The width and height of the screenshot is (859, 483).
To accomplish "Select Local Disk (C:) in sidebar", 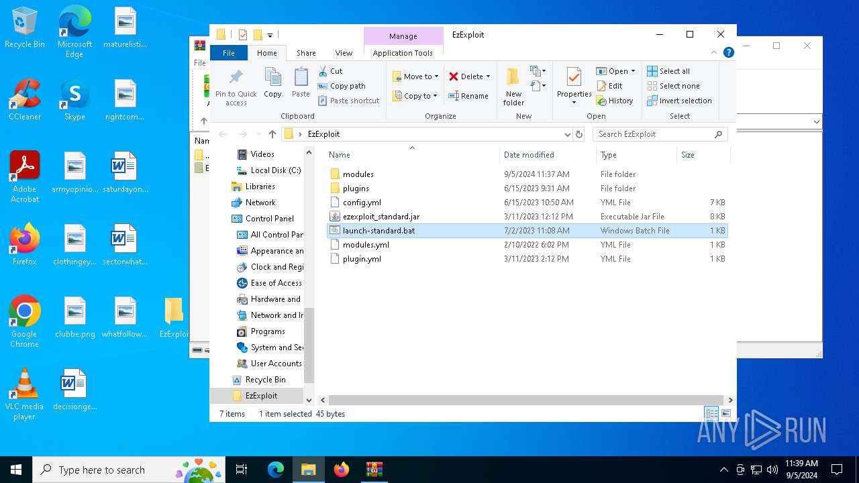I will point(275,170).
